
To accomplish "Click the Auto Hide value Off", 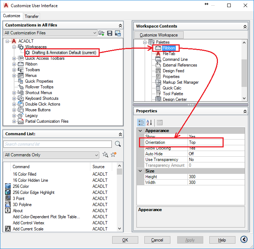I will click(x=216, y=154).
